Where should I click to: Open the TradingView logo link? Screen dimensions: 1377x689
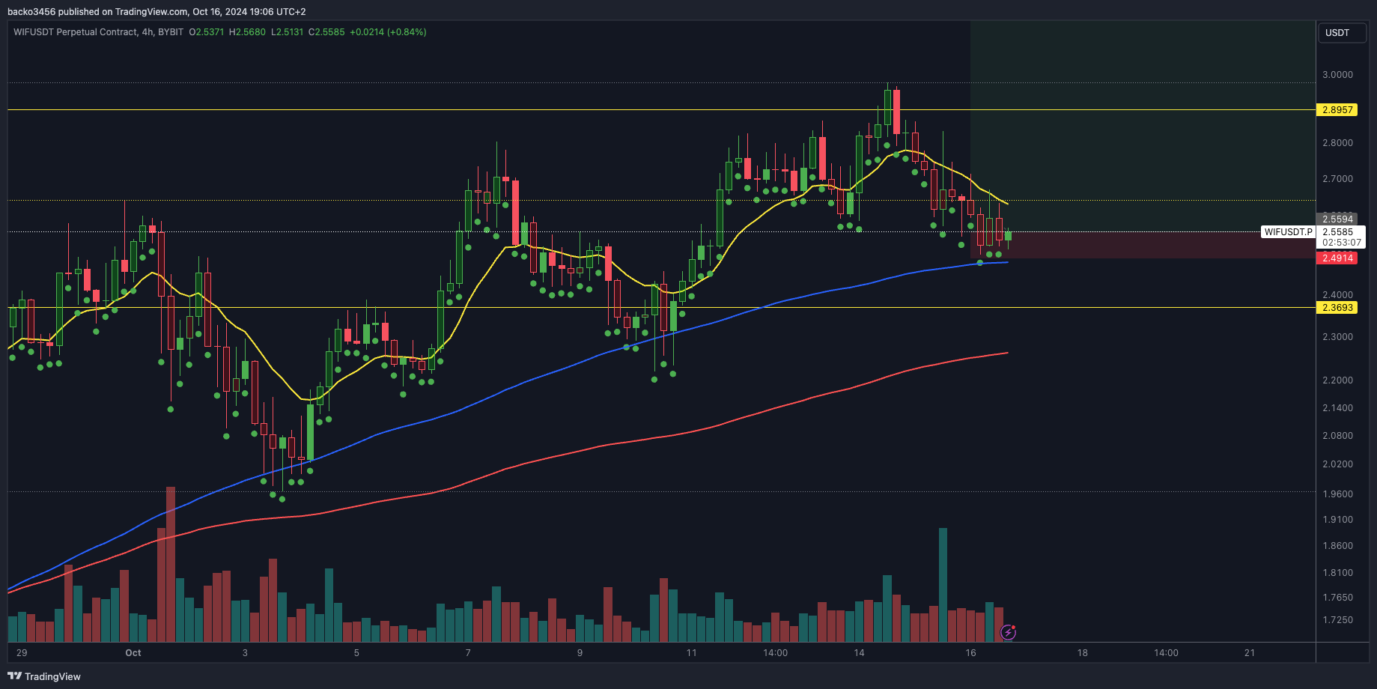44,676
